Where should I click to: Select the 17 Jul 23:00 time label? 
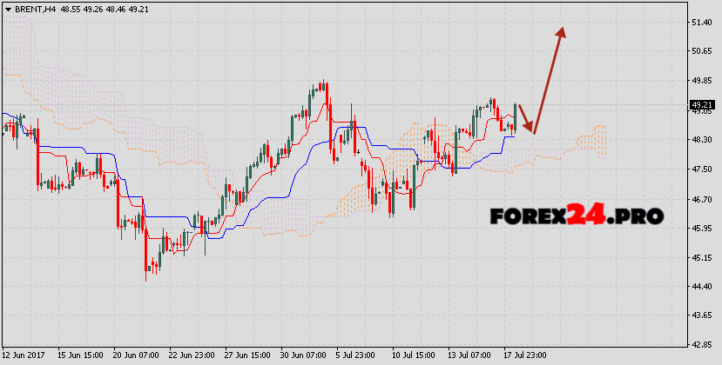(525, 356)
